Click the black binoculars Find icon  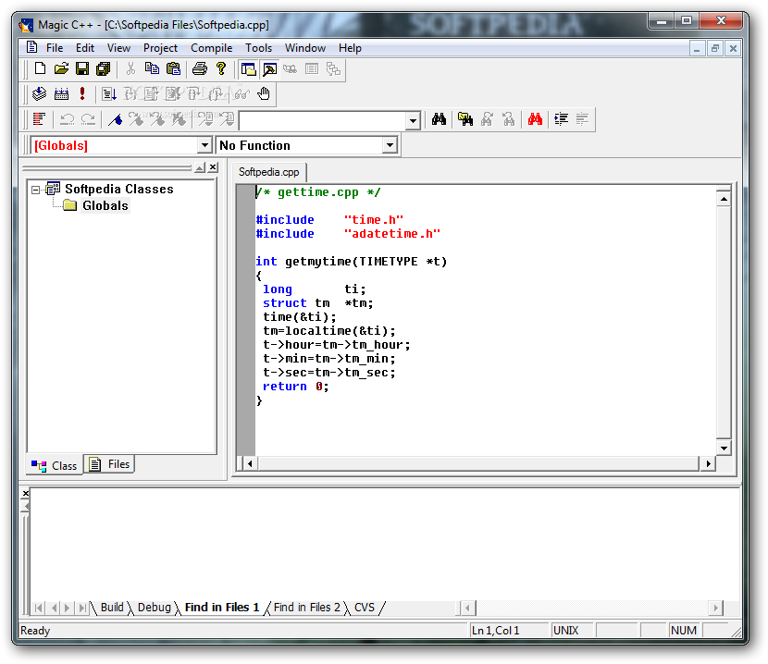tap(439, 119)
